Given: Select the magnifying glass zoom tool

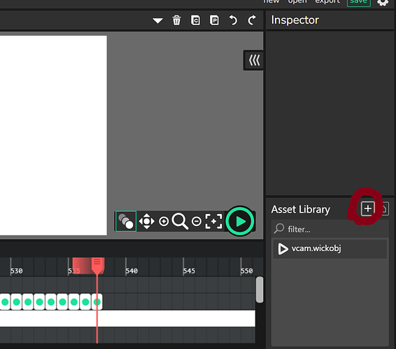Looking at the screenshot, I should 180,221.
